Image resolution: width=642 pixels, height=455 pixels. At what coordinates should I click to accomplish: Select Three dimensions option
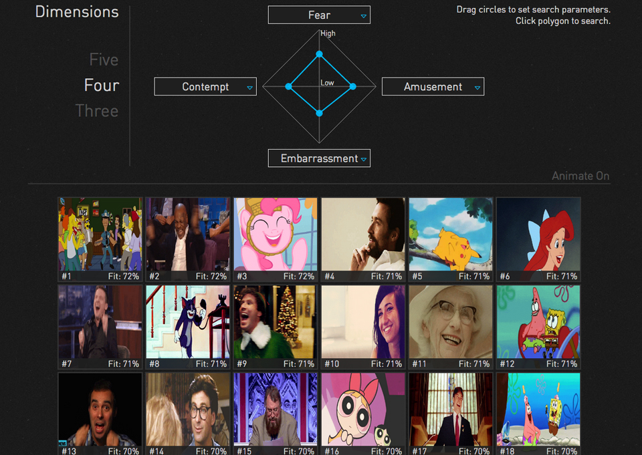pos(96,111)
